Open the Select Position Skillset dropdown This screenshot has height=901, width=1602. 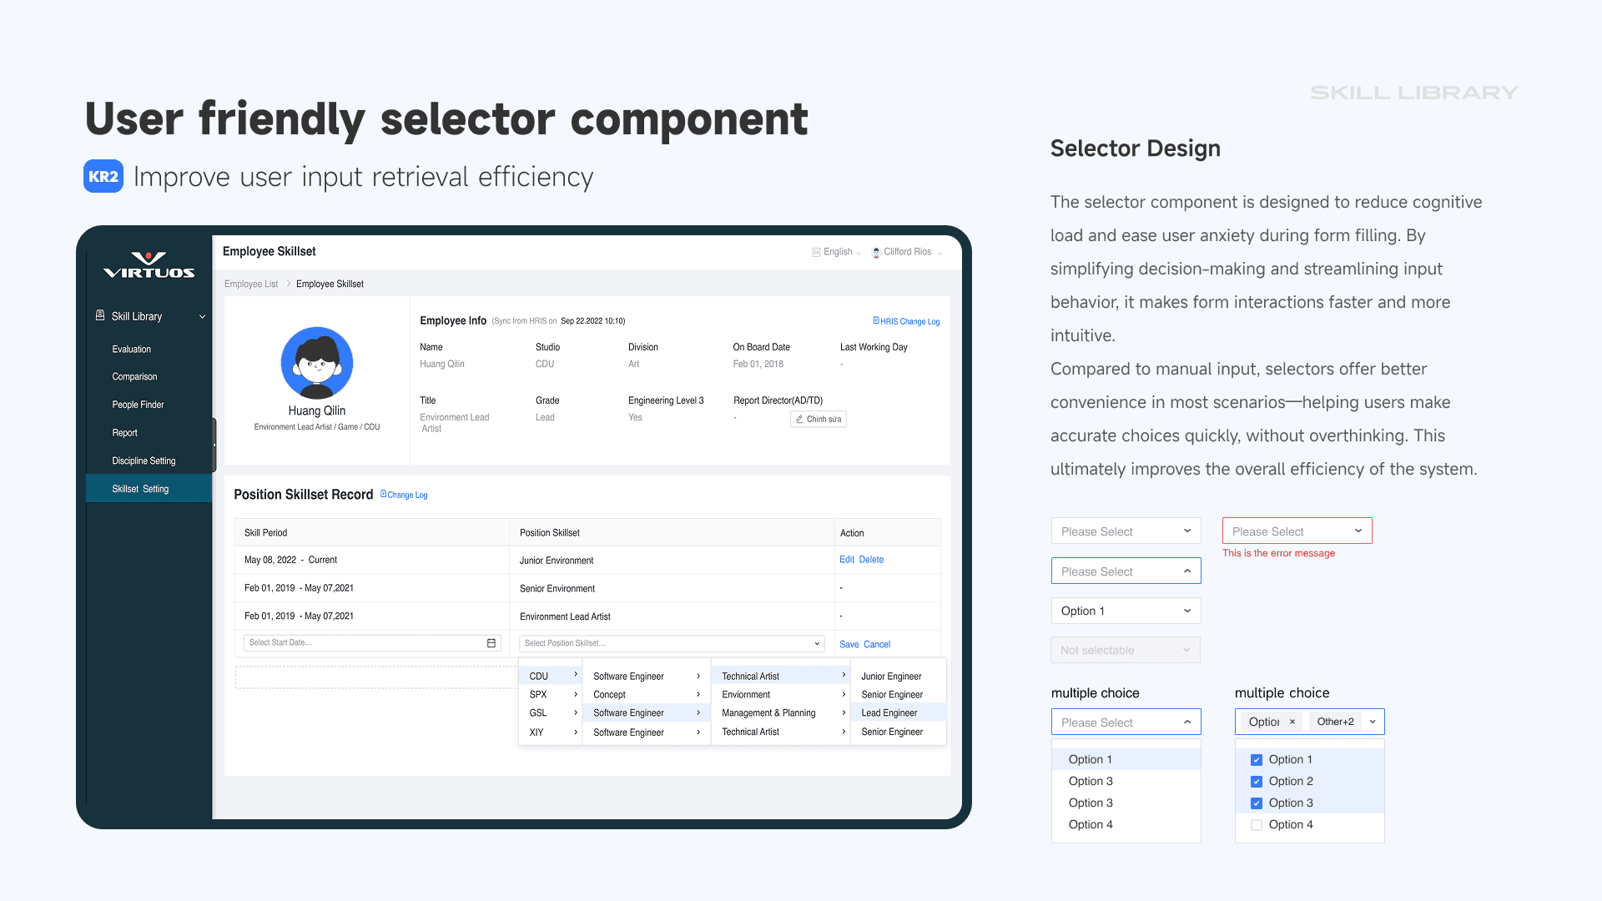click(x=672, y=643)
